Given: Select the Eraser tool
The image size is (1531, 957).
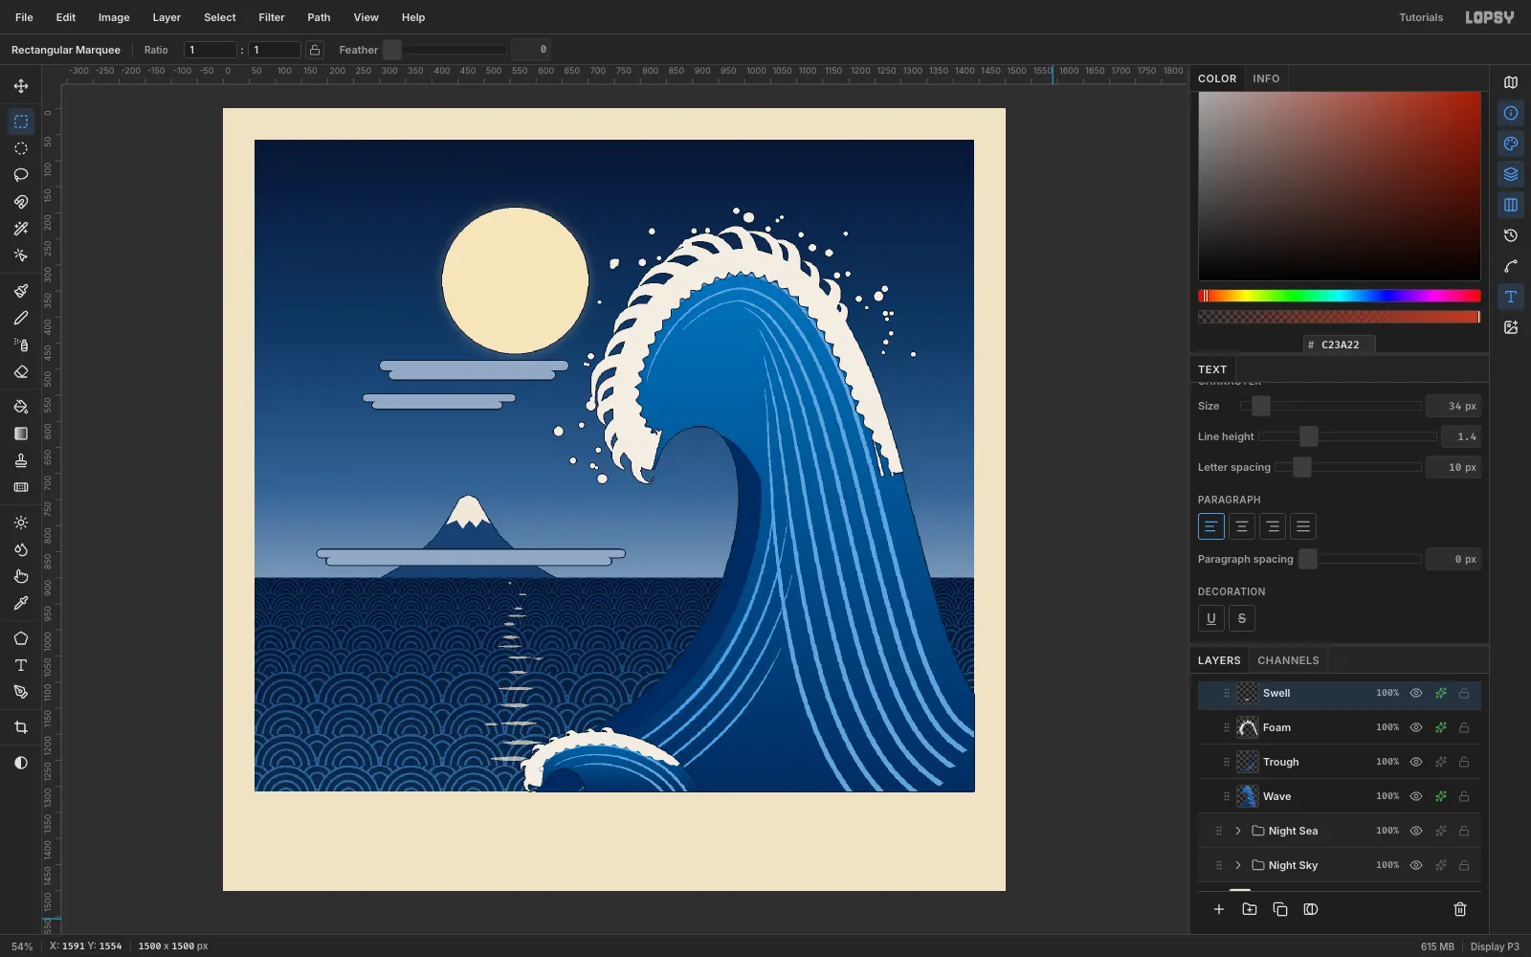Looking at the screenshot, I should 21,371.
